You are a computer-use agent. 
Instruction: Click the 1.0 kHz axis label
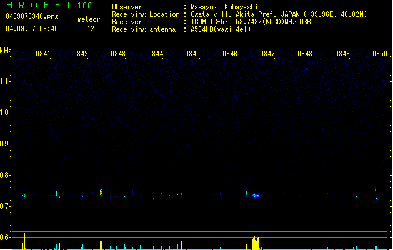click(x=5, y=112)
